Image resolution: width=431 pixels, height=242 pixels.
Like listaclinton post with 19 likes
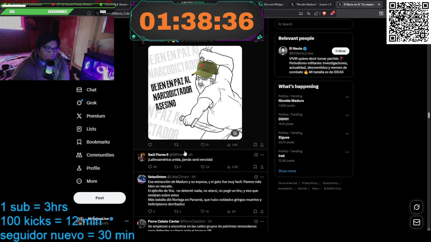point(205,211)
